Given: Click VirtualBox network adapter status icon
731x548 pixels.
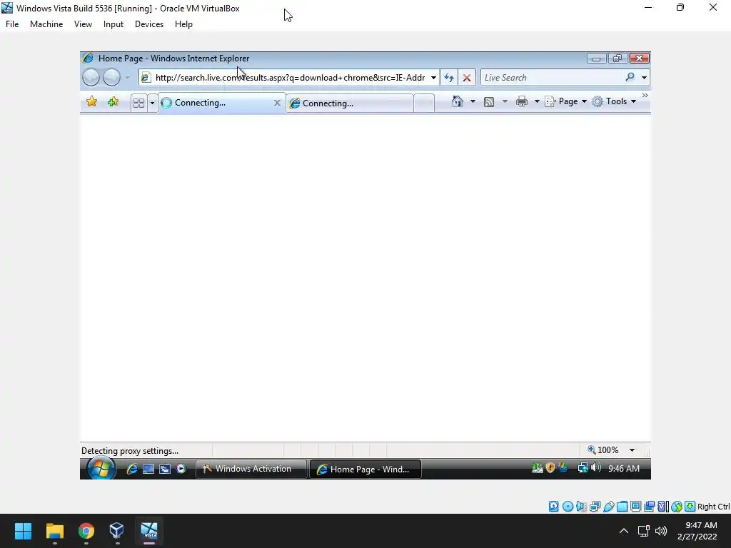Looking at the screenshot, I should click(x=595, y=506).
